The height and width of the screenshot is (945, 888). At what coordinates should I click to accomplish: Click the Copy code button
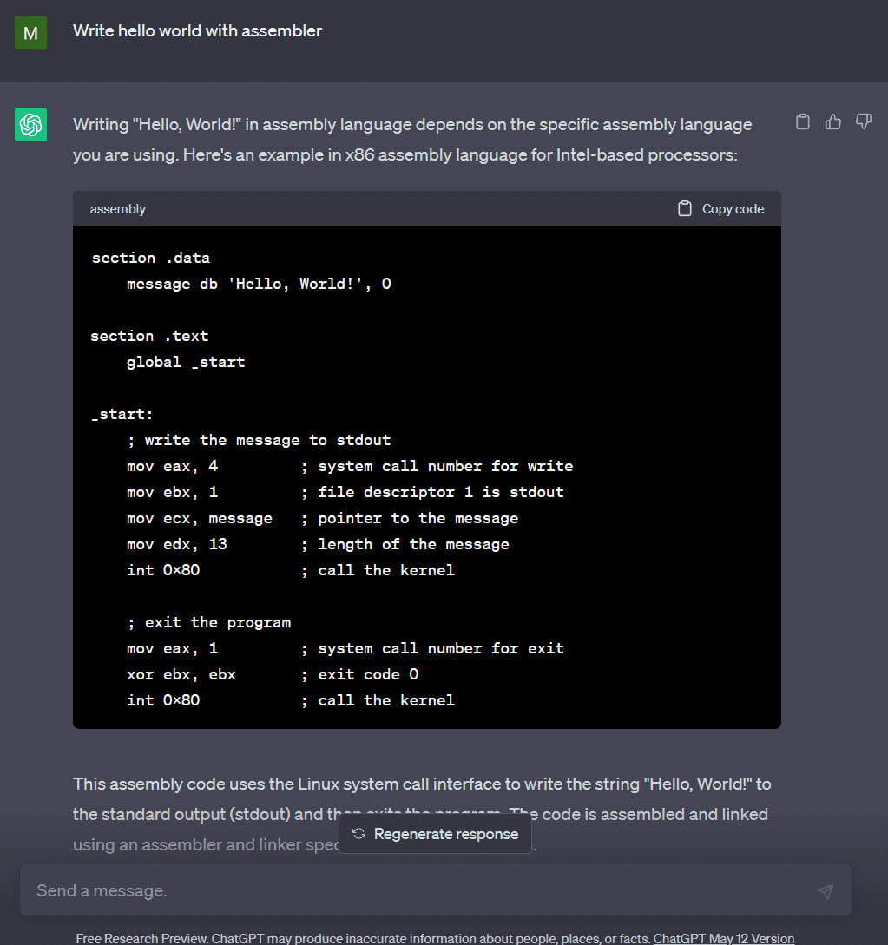coord(721,209)
